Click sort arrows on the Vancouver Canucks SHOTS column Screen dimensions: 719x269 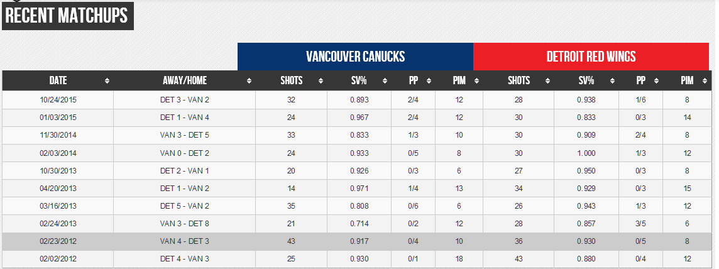point(321,81)
